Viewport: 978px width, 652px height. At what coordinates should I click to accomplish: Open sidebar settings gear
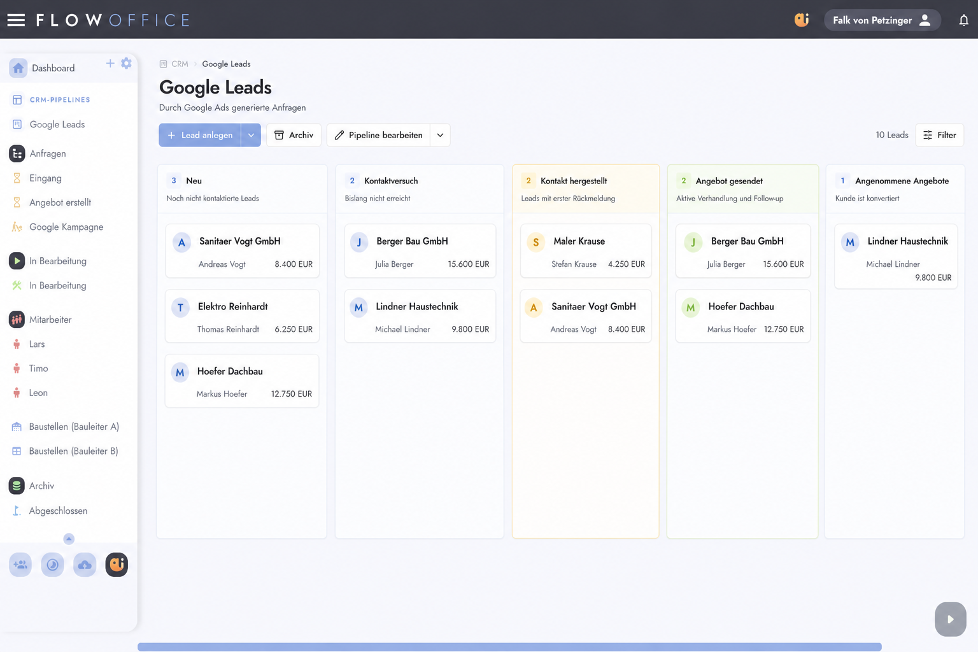click(x=126, y=63)
